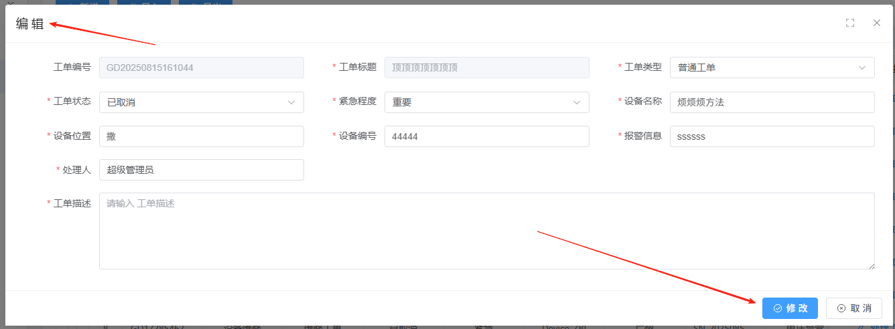
Task: Click the chevron arrow in 紧急程度 field
Action: [x=577, y=102]
